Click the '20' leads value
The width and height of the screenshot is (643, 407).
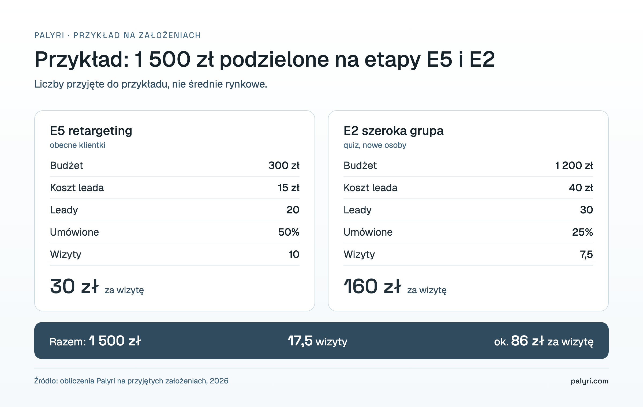[293, 210]
